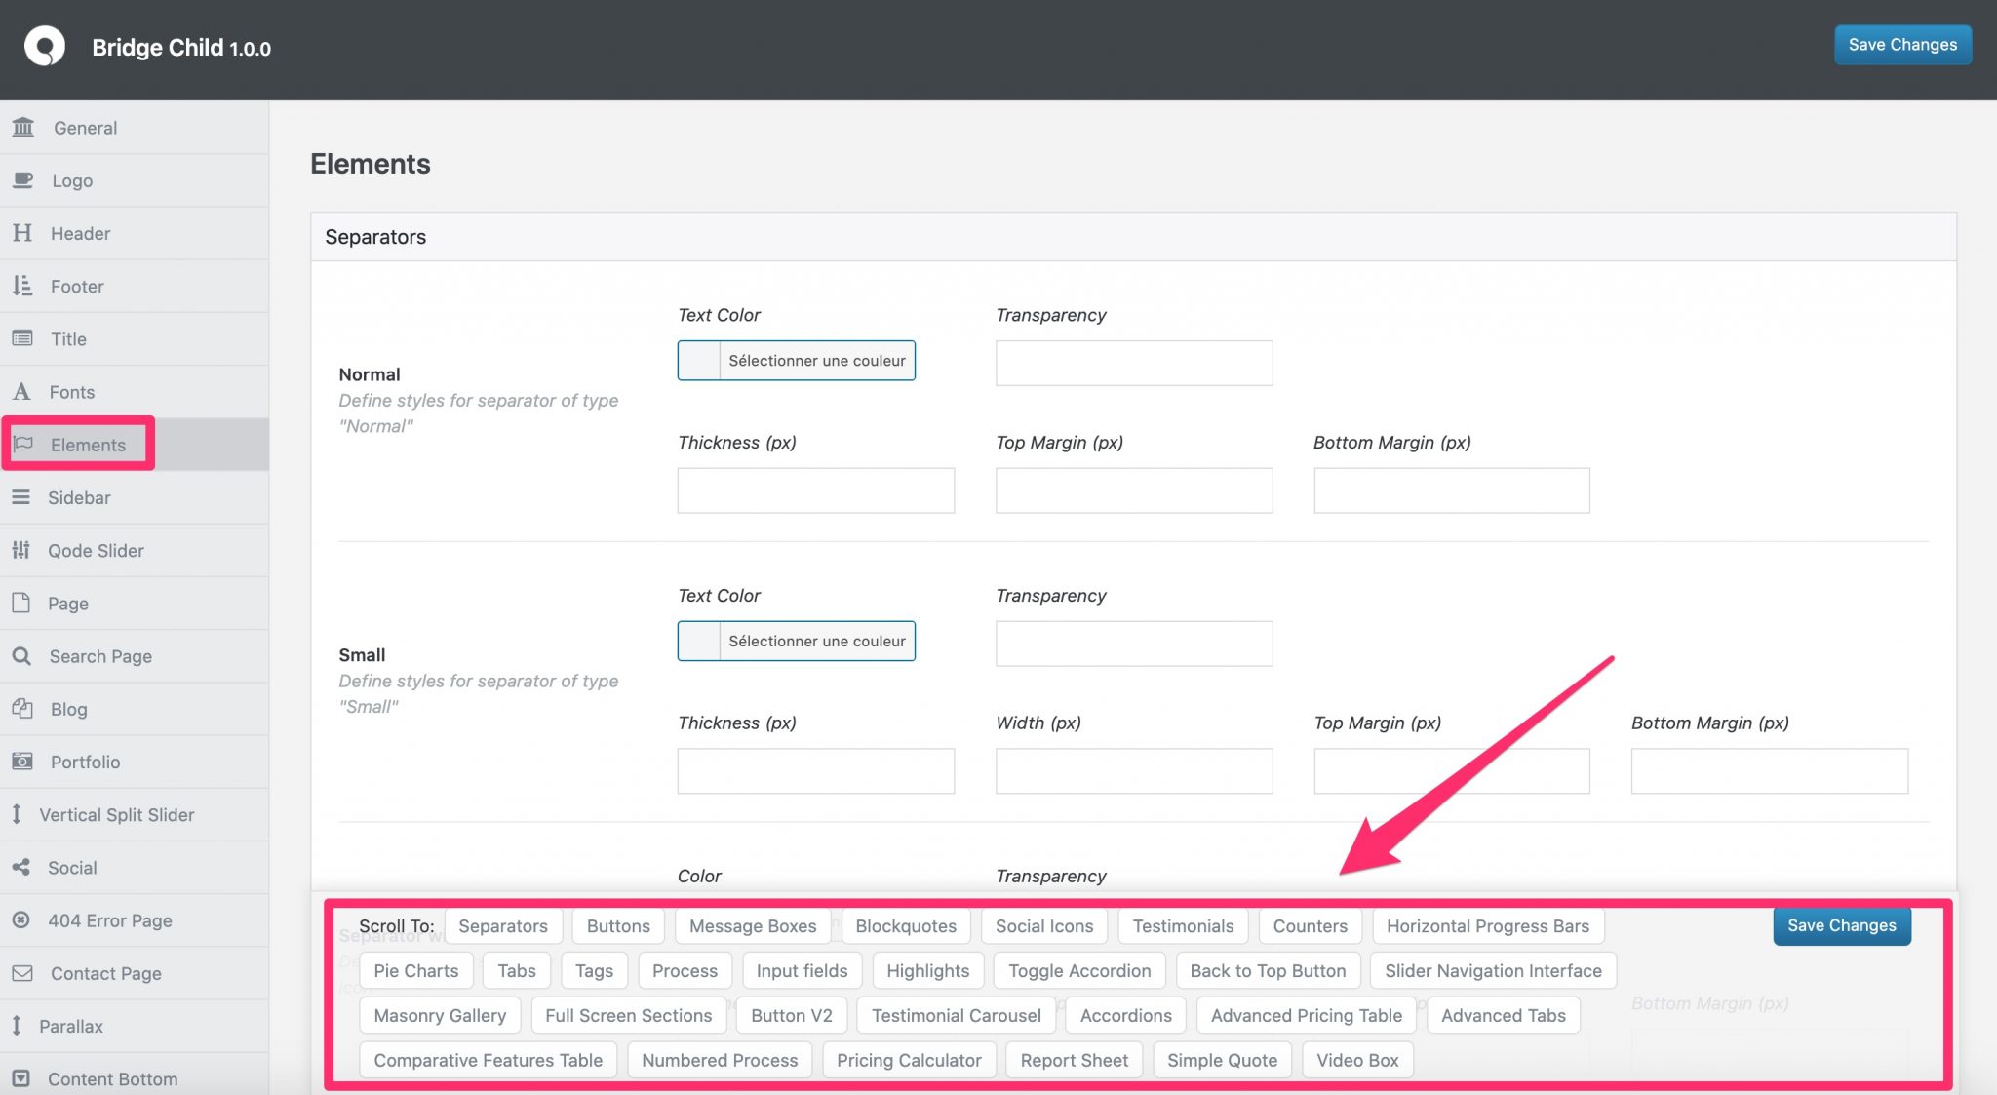Click the Social share icon
Viewport: 1997px width, 1095px height.
click(21, 868)
